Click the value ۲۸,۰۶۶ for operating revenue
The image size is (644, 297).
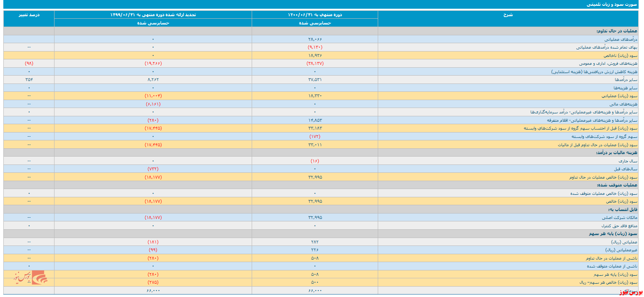click(315, 39)
